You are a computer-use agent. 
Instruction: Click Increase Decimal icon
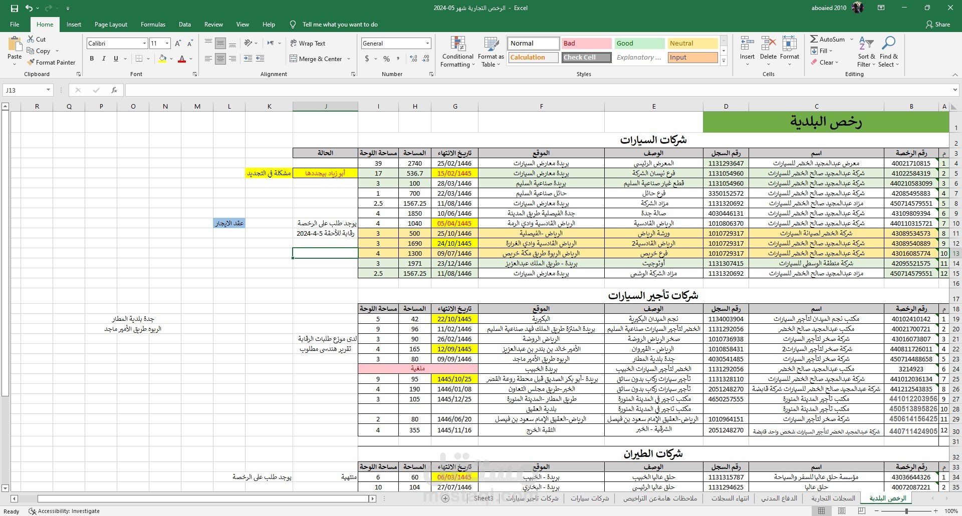[414, 59]
